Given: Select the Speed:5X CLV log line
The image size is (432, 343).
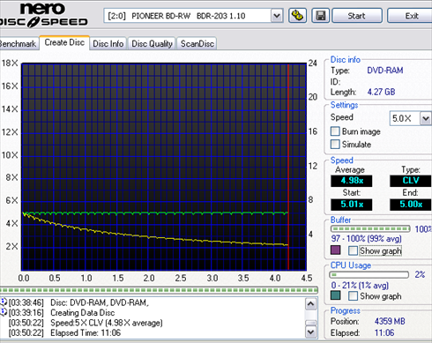Looking at the screenshot, I should coord(107,323).
